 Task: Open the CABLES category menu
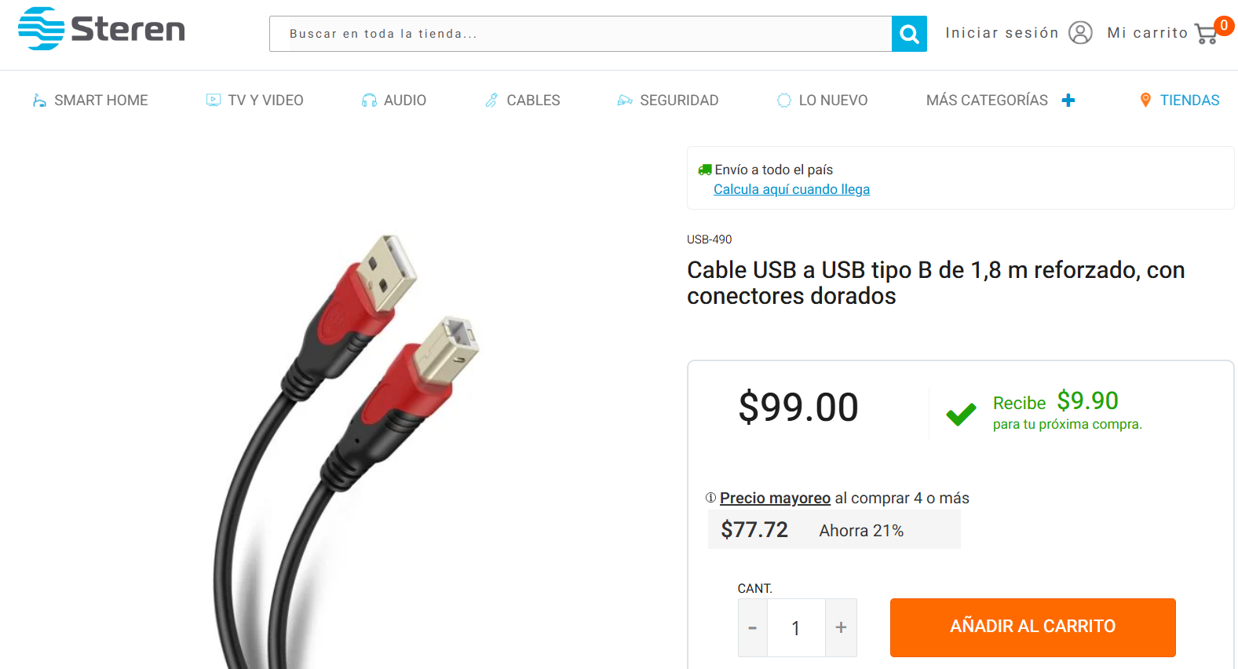[x=522, y=101]
